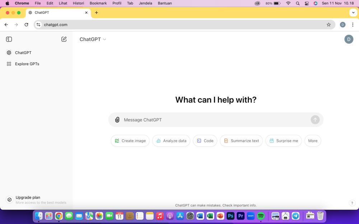
Task: Open the Profil menu
Action: tap(117, 3)
